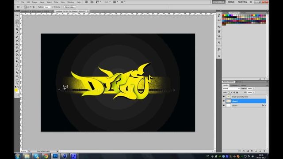Switch to the Styles tab
This screenshot has height=159, width=283.
coord(243,13)
